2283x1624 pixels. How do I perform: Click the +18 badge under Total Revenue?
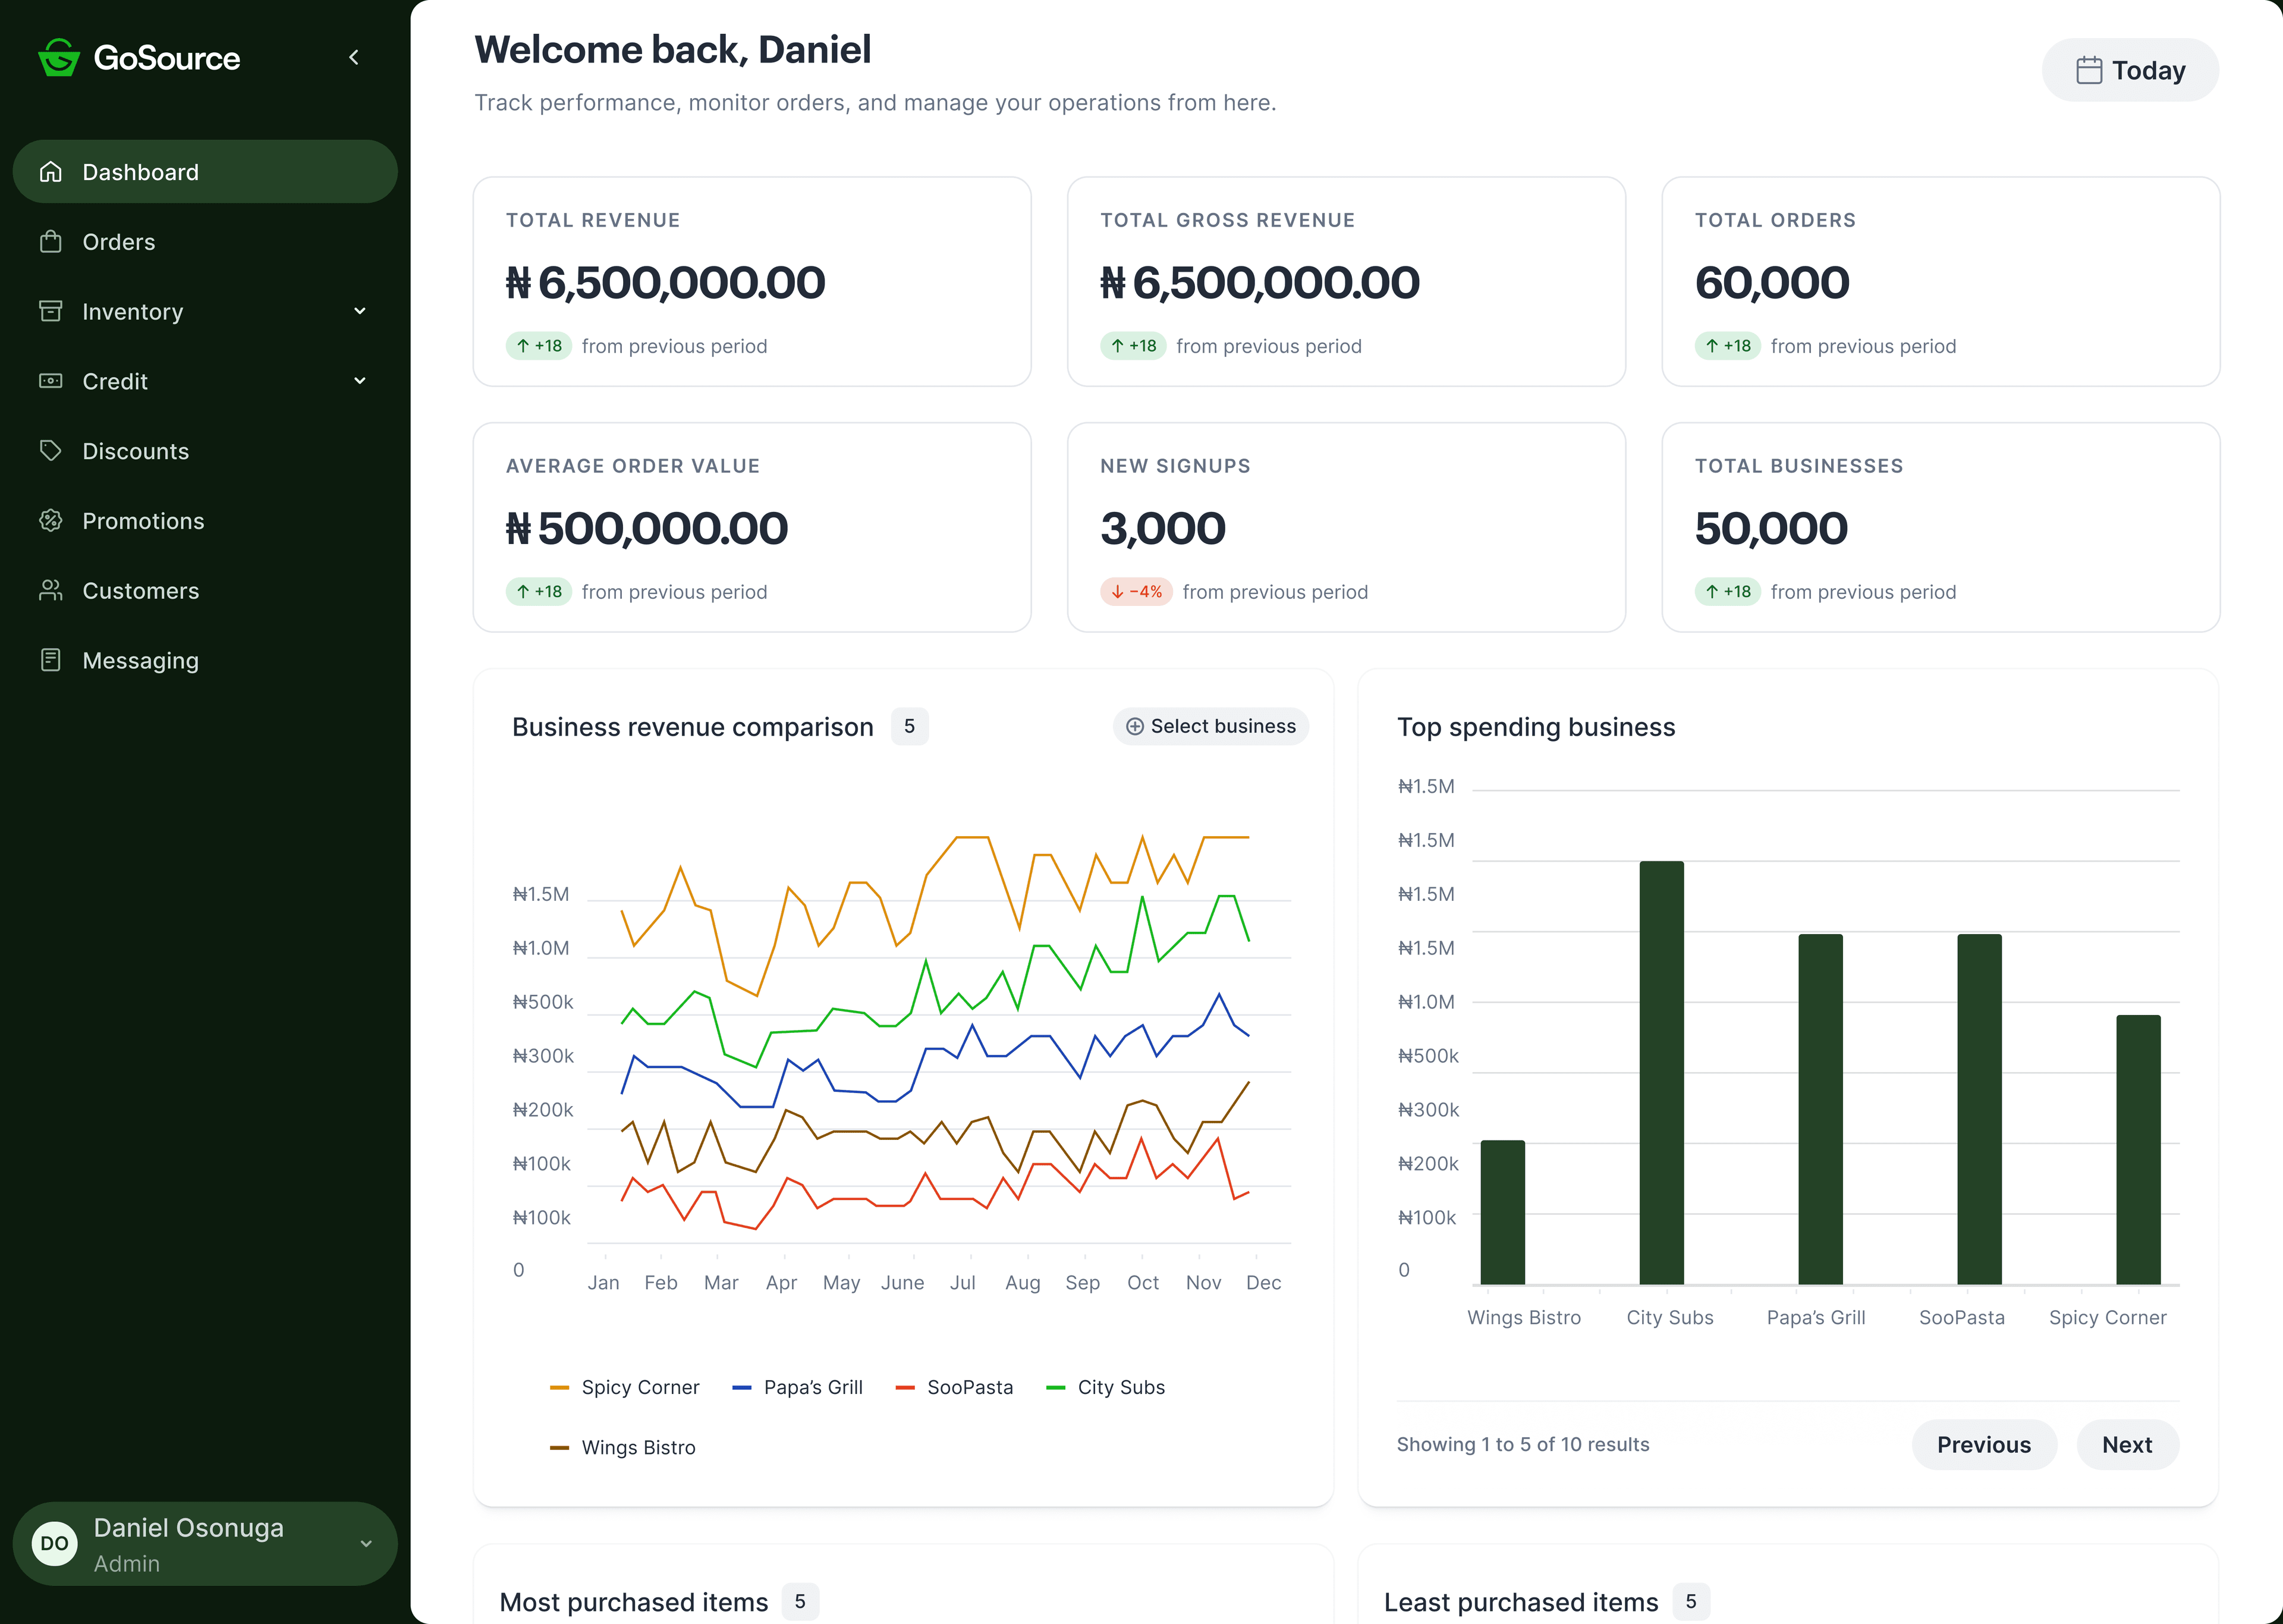539,346
